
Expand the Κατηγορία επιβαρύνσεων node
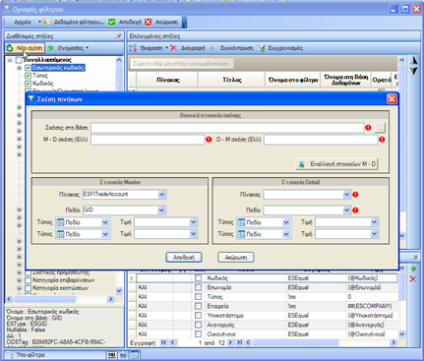[19, 280]
